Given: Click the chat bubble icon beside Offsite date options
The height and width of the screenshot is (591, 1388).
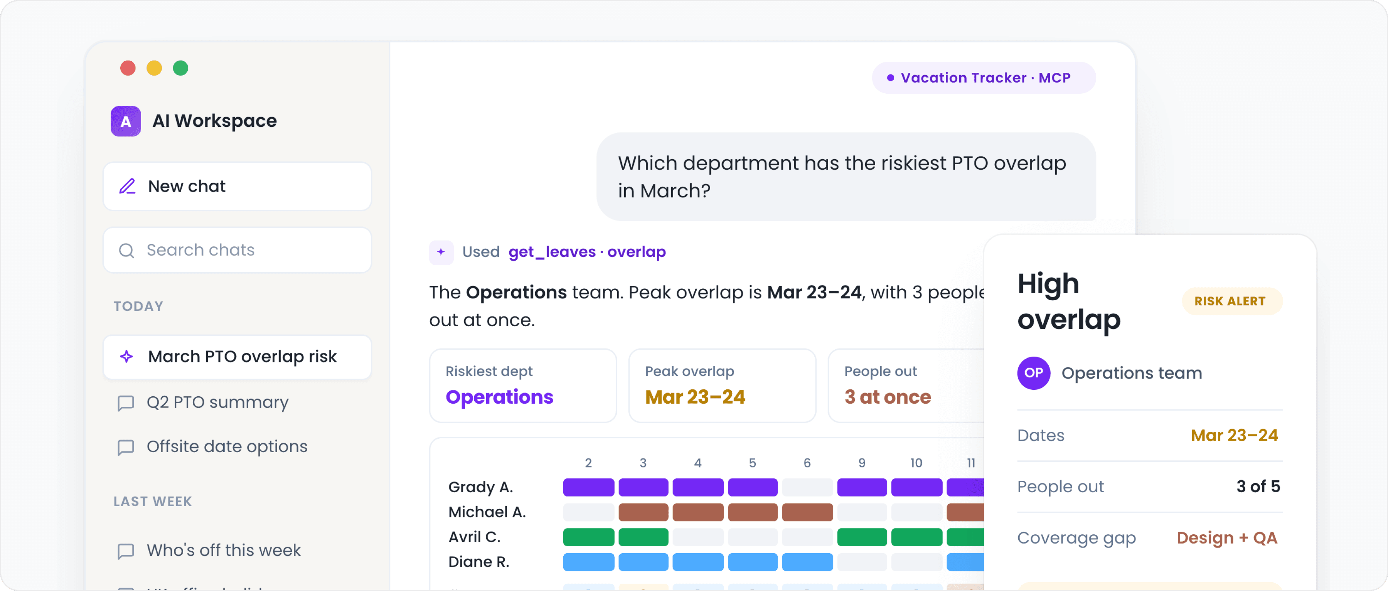Looking at the screenshot, I should point(126,447).
